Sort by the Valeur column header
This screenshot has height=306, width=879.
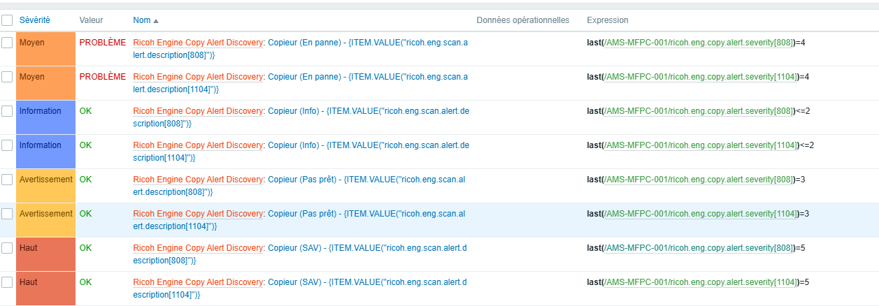(91, 20)
